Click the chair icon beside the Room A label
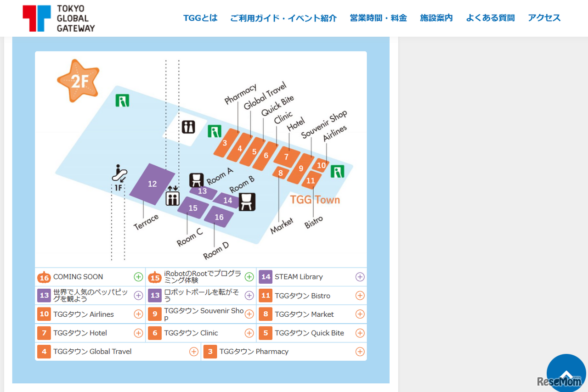 (197, 180)
